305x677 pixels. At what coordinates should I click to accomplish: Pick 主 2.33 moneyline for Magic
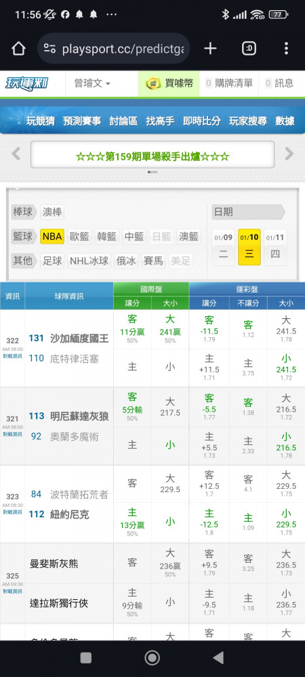point(248,445)
